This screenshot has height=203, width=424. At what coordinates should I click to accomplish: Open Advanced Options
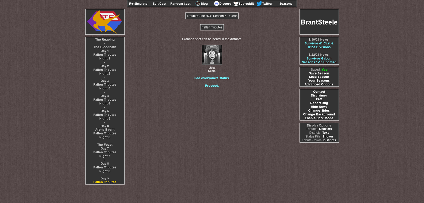319,84
